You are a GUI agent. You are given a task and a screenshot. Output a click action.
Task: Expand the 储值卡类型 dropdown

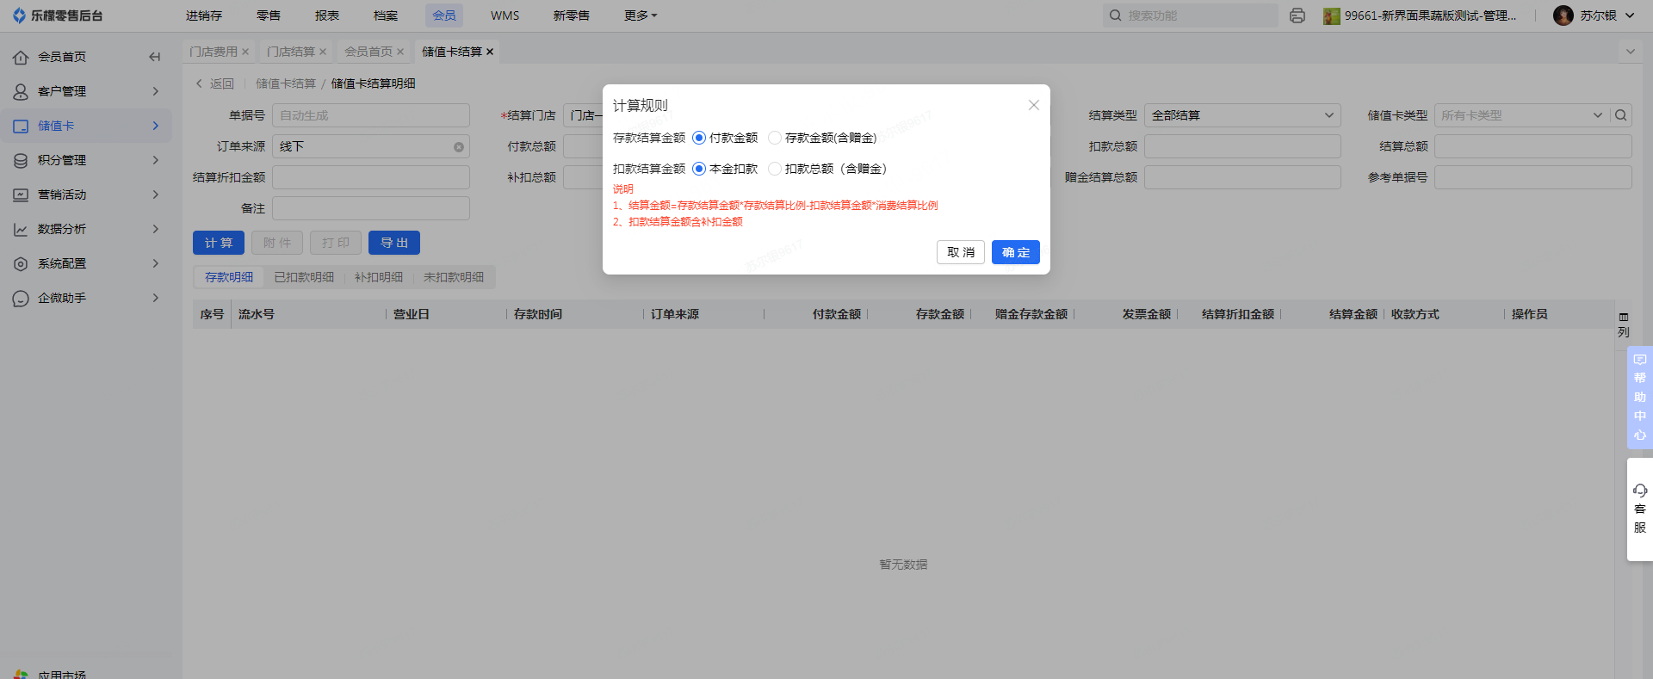click(1520, 115)
